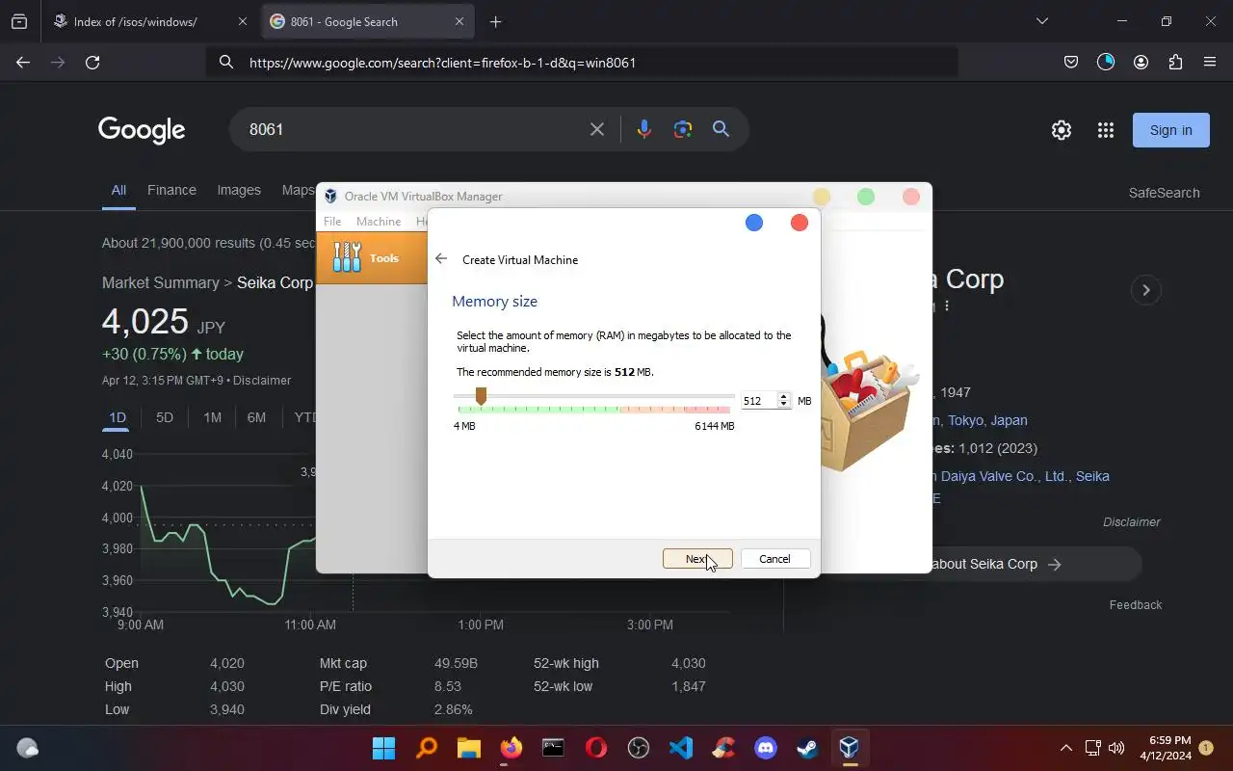Click the knowledge panel next chevron
The height and width of the screenshot is (771, 1233).
(x=1145, y=290)
